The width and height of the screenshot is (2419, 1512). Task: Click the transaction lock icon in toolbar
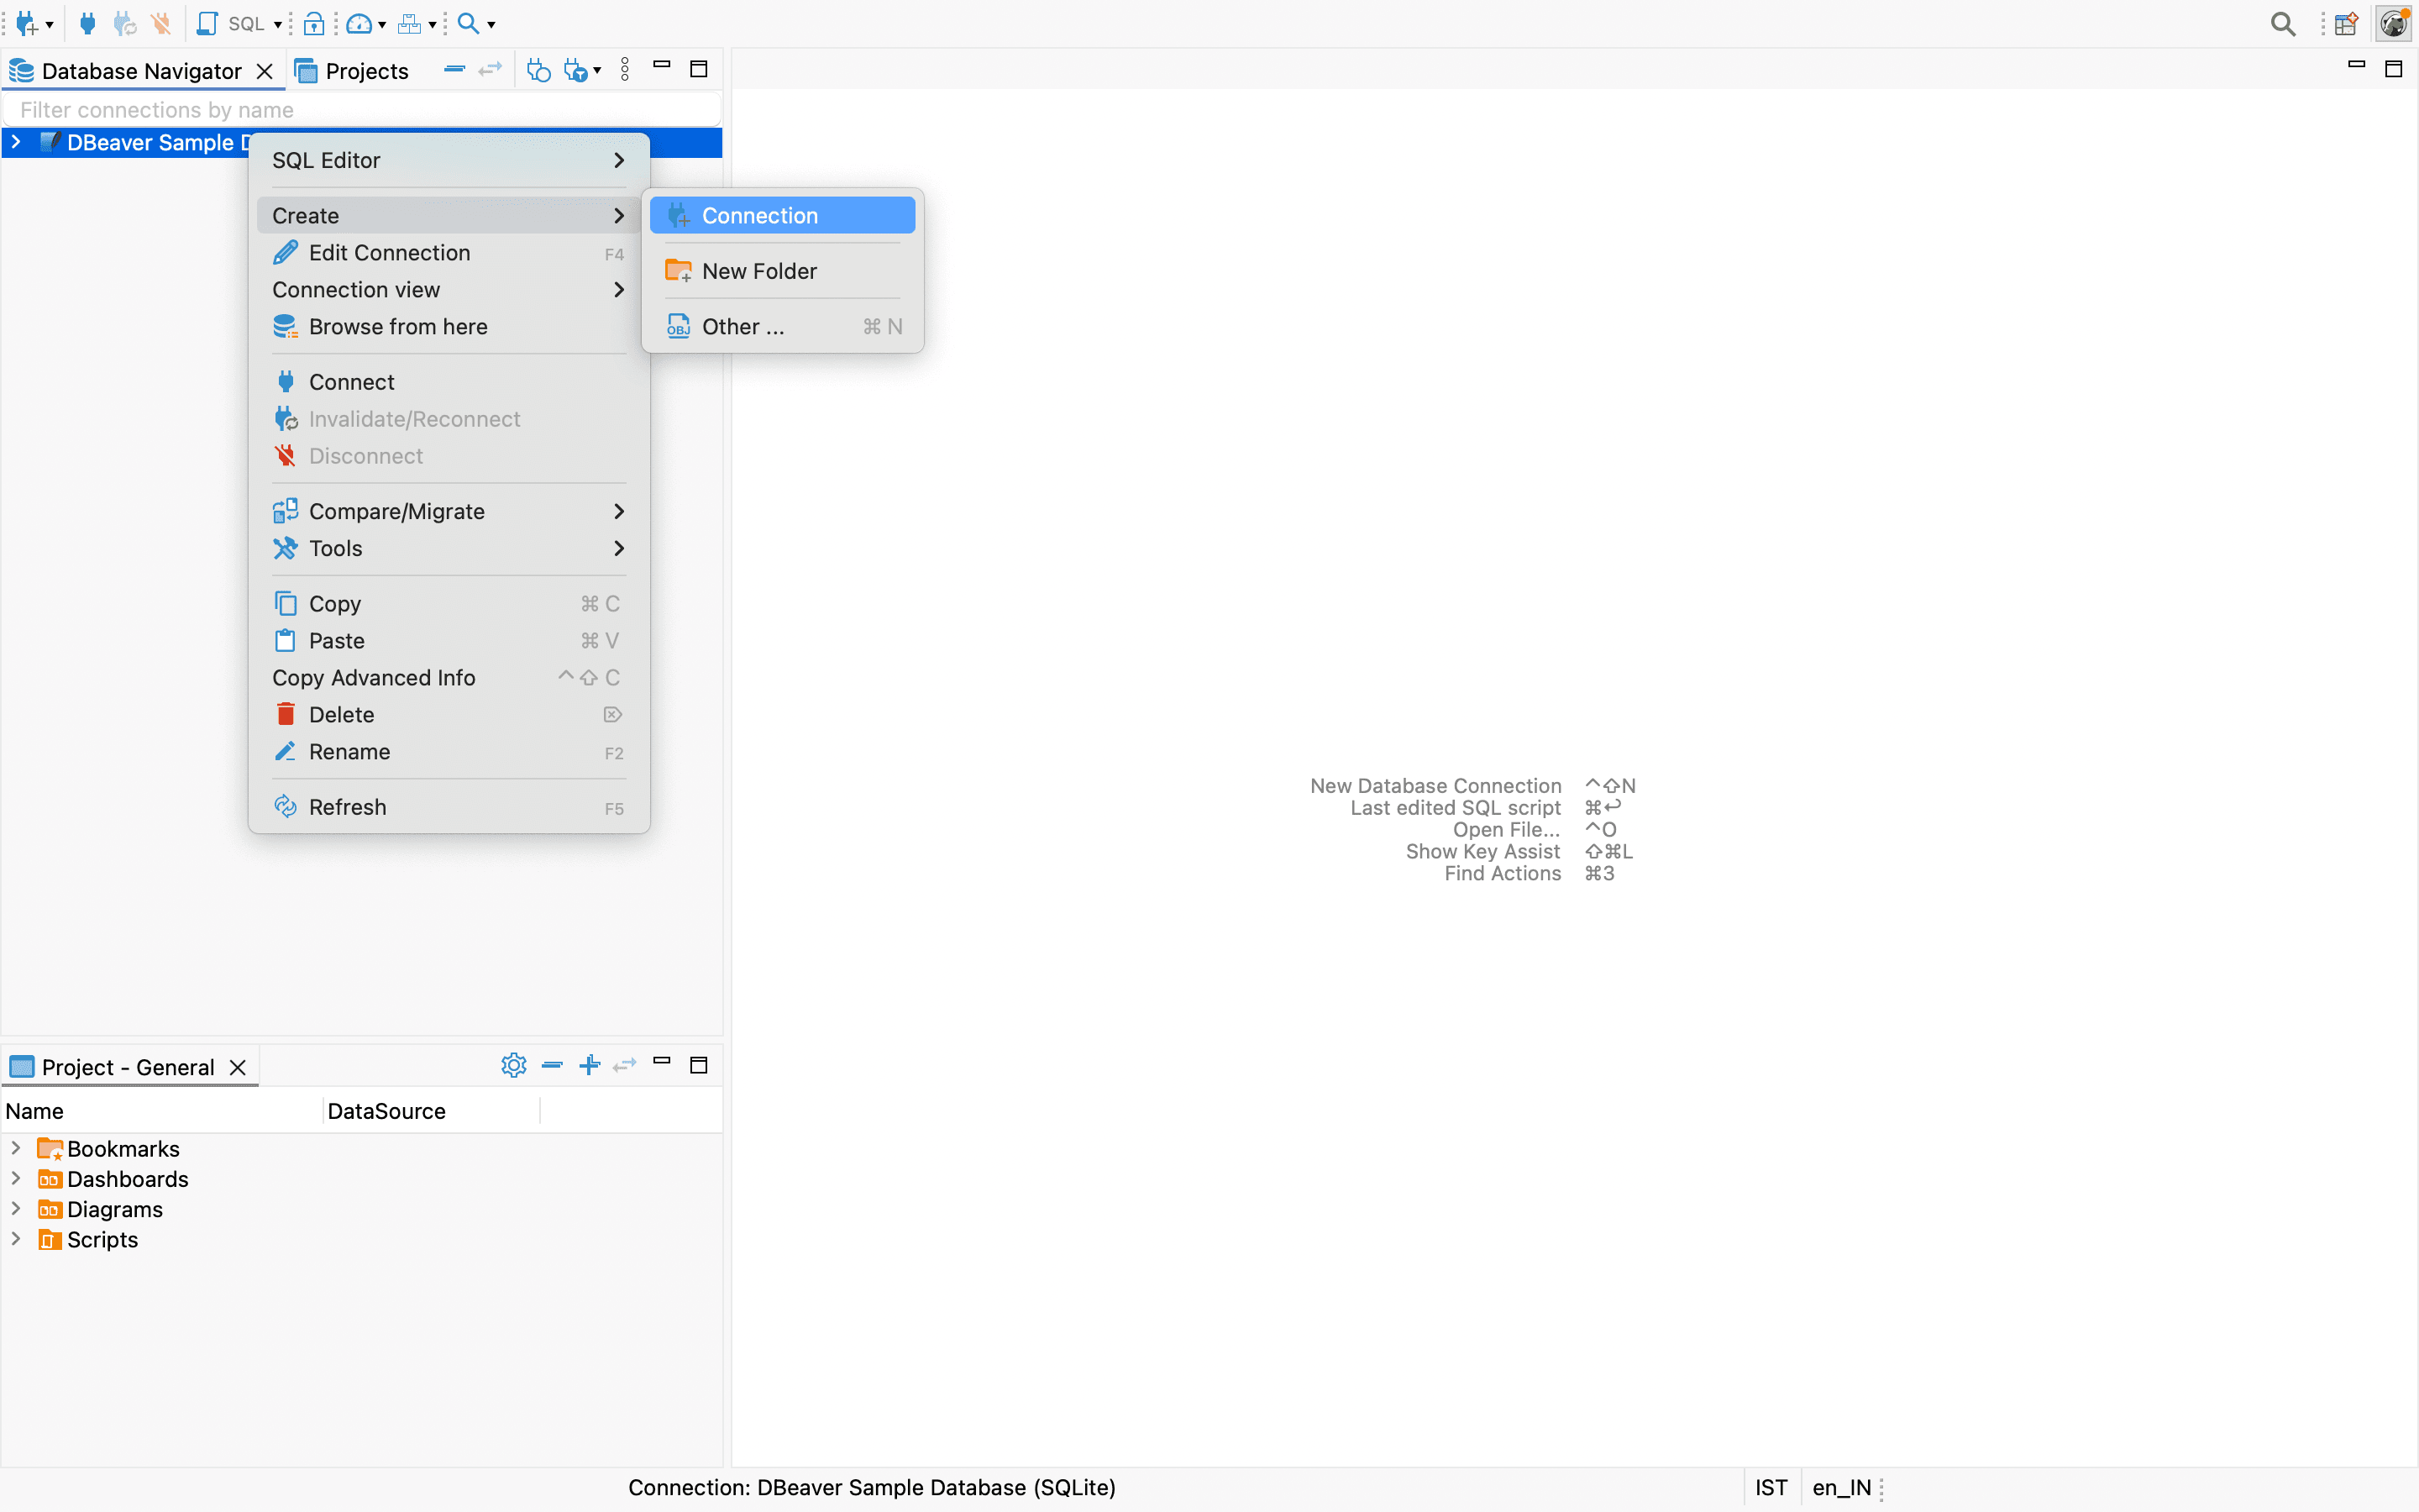click(x=314, y=23)
